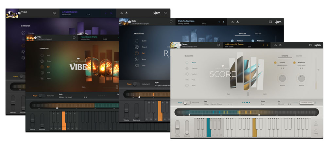Viewport: 327px width, 148px height.
Task: Select the Subtle character in Relic
Action: tap(141, 41)
